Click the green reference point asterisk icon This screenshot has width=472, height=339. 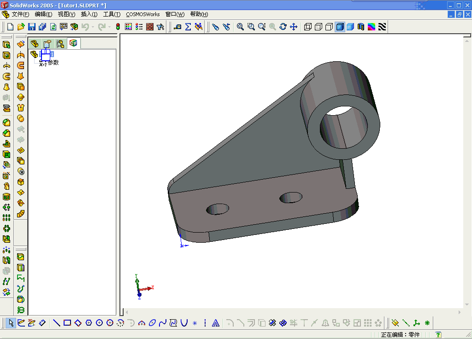427,323
